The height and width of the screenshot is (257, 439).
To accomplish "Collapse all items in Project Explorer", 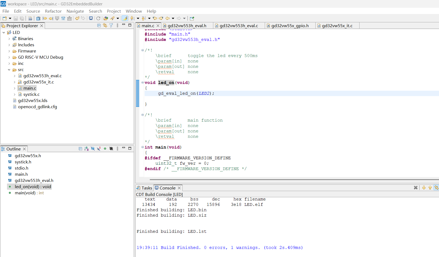I will point(99,25).
